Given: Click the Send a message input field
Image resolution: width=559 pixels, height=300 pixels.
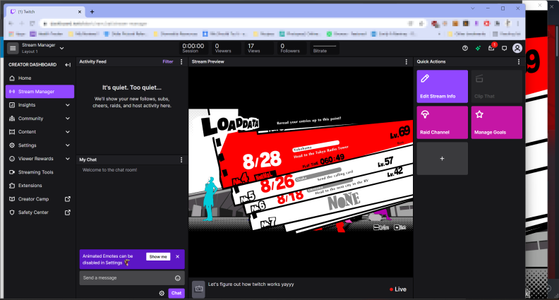Looking at the screenshot, I should [132, 278].
